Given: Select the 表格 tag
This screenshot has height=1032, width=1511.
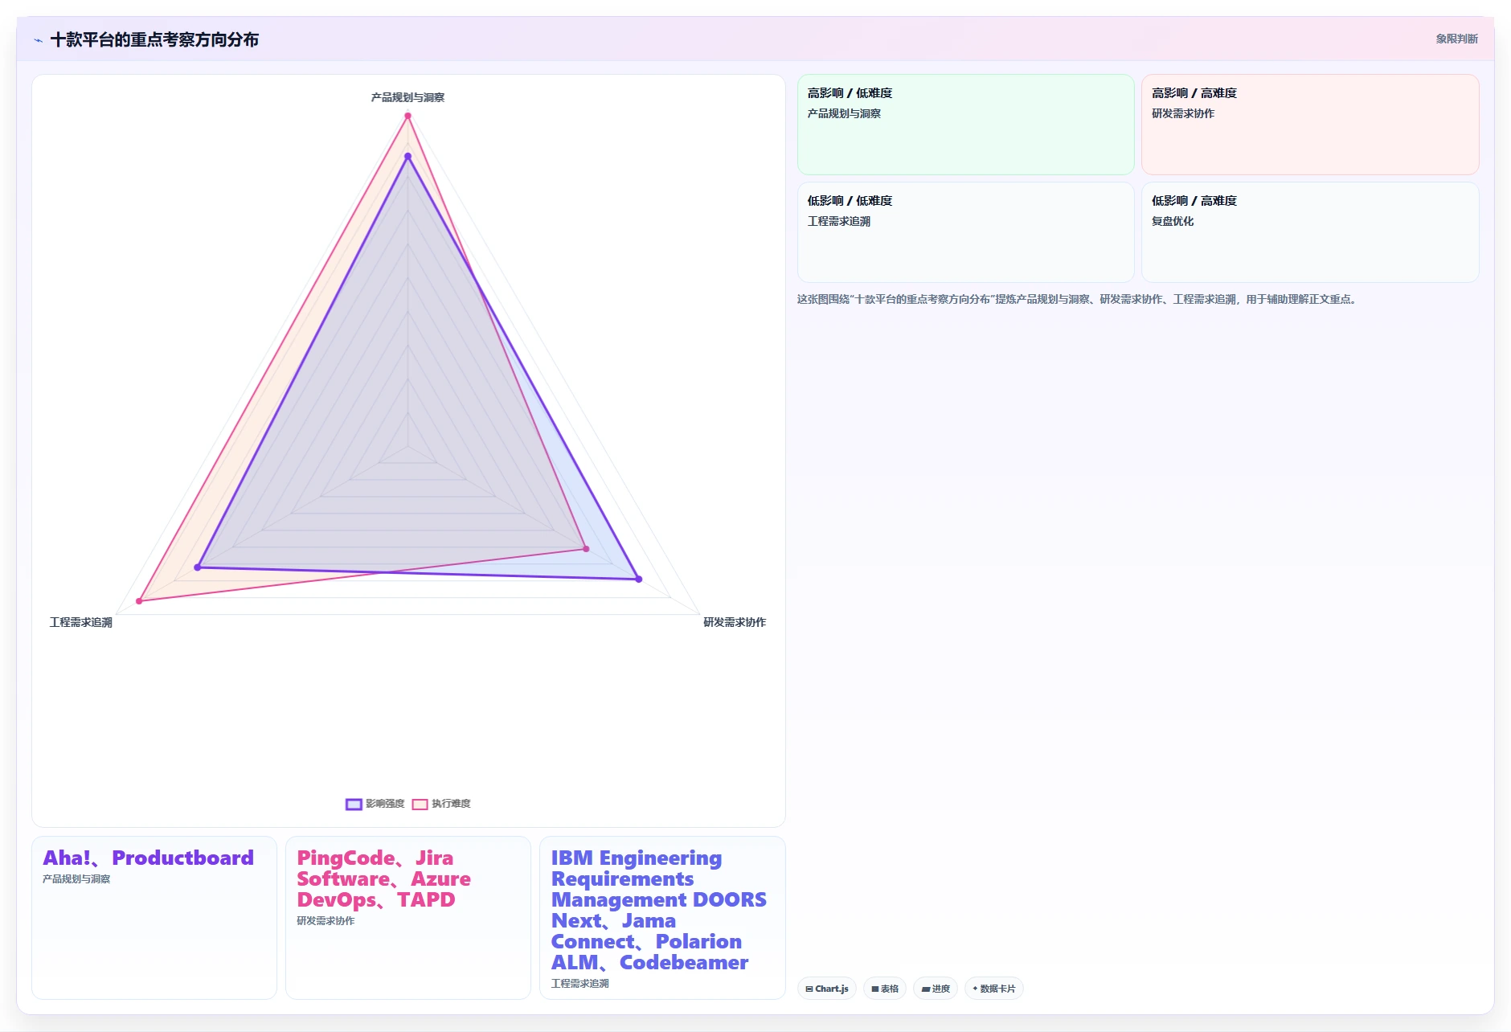Looking at the screenshot, I should pos(885,989).
